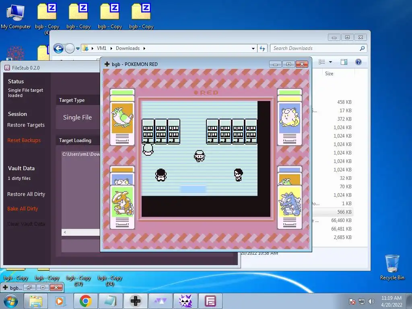Click the FileStub list scrollbar left arrow
This screenshot has height=309, width=412.
(x=65, y=232)
